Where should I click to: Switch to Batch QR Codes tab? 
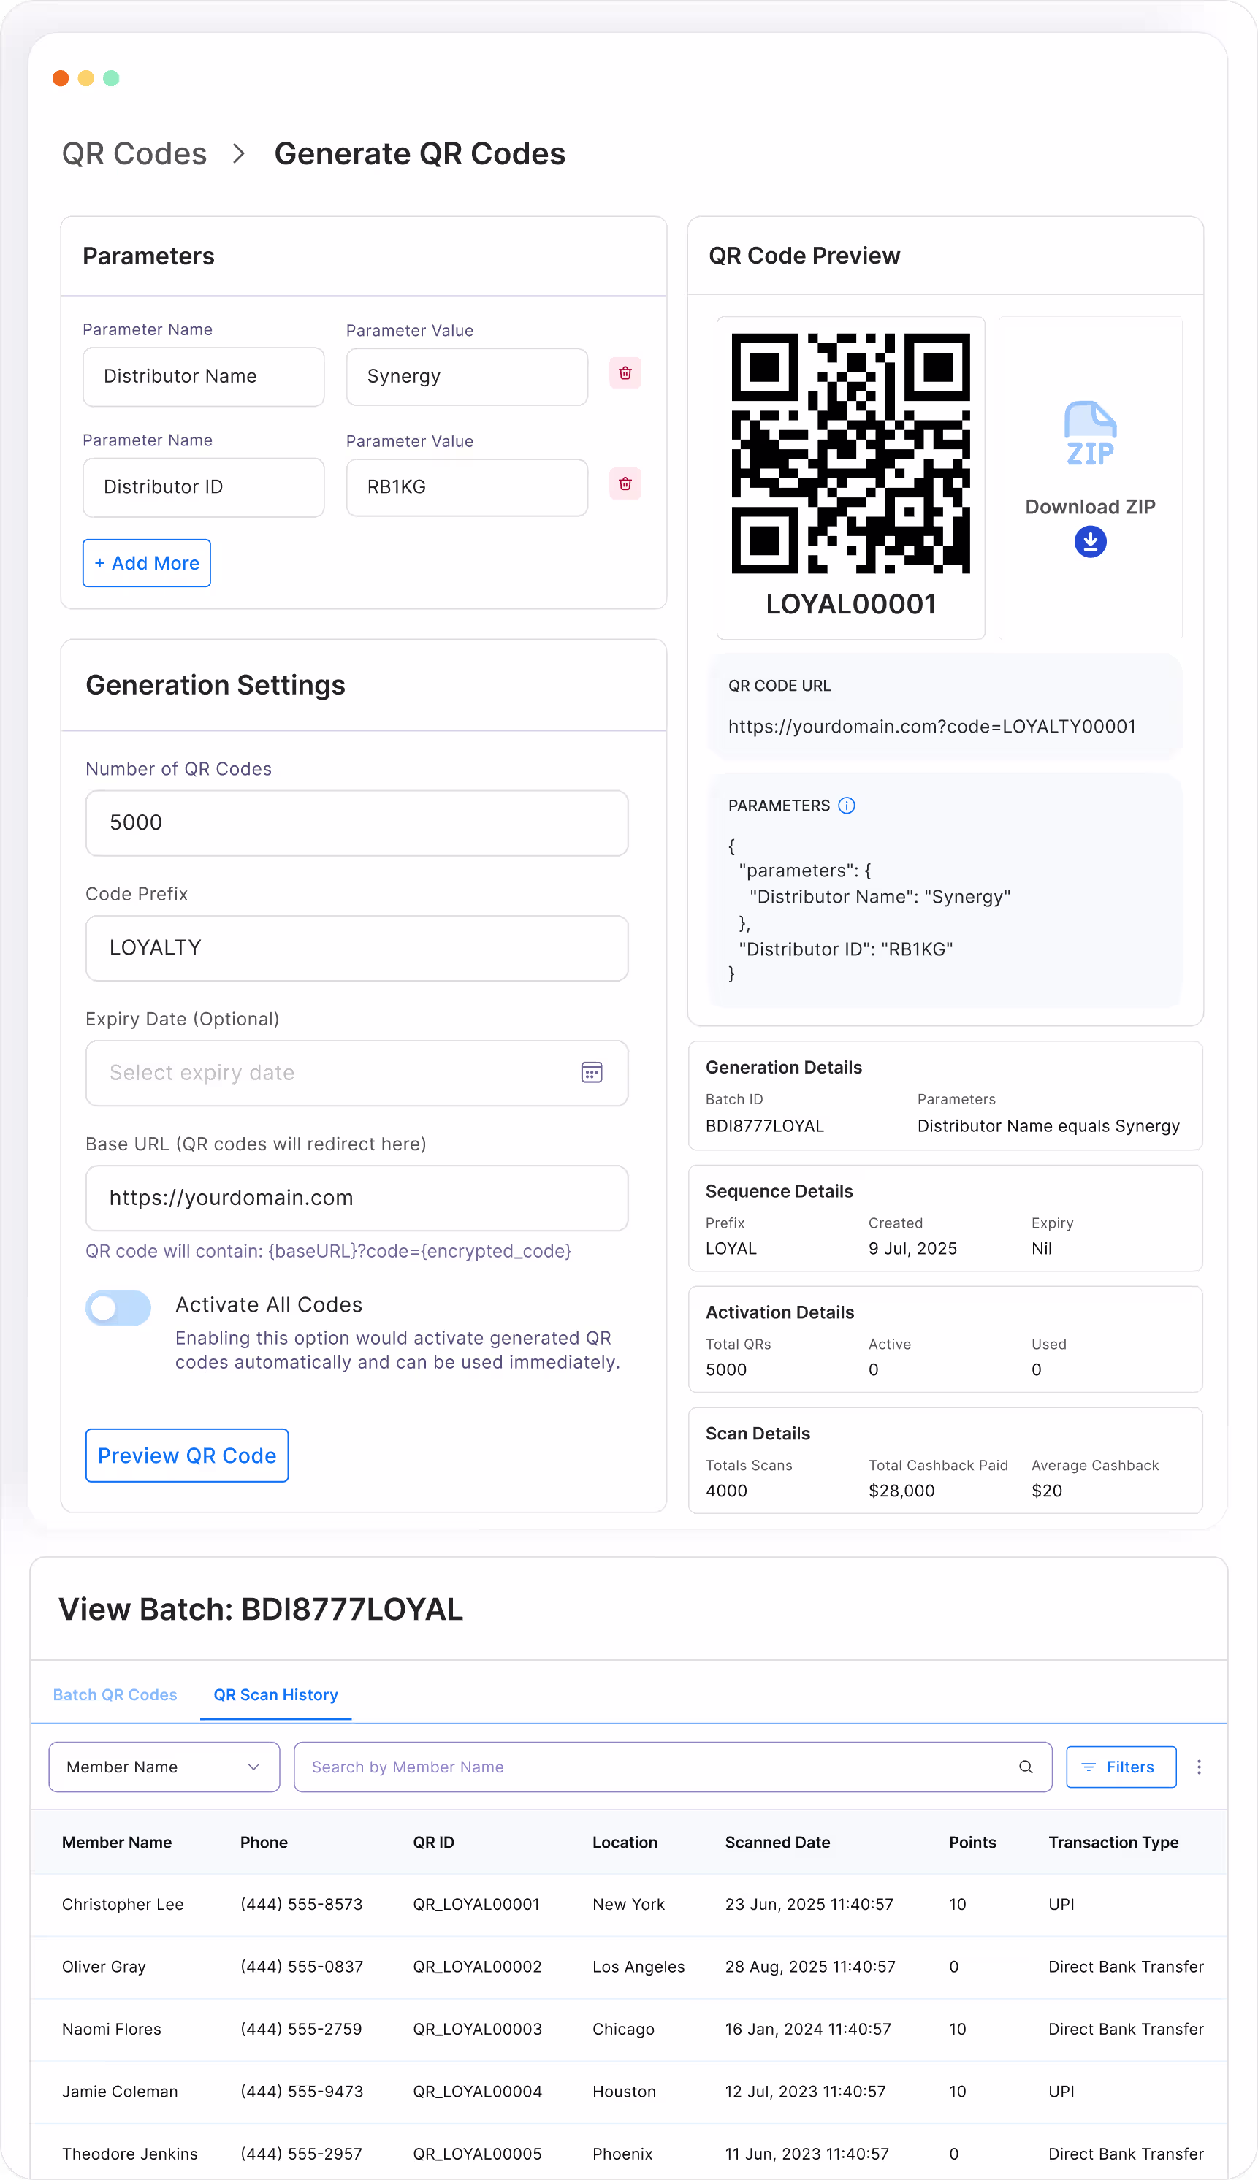click(115, 1694)
